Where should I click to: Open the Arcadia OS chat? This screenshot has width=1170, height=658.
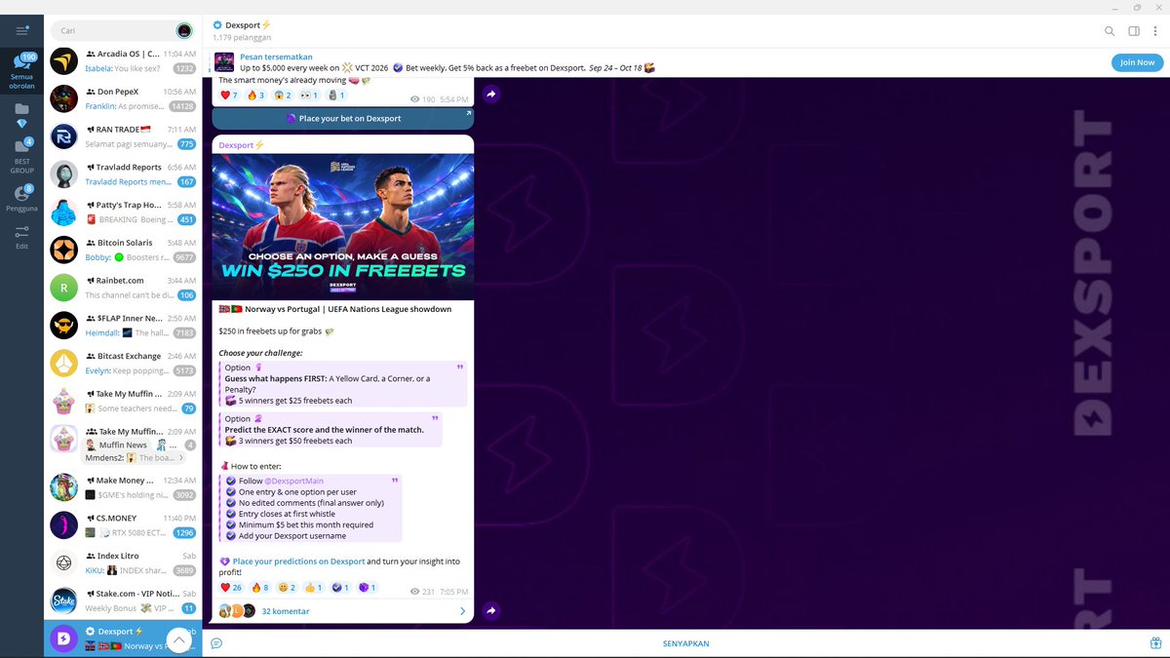pos(122,61)
